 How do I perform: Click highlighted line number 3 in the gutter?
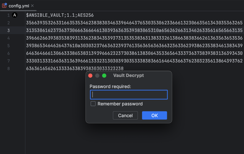8,30
